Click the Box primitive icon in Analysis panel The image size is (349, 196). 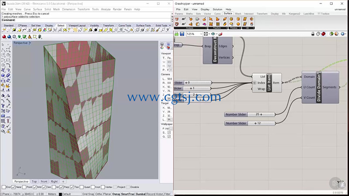click(x=177, y=19)
